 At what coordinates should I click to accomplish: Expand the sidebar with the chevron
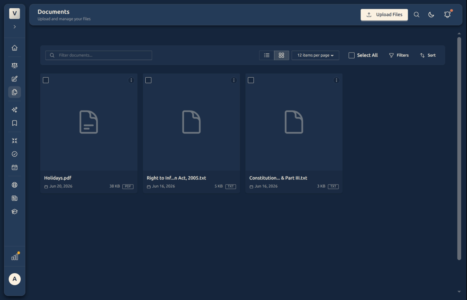tap(15, 27)
